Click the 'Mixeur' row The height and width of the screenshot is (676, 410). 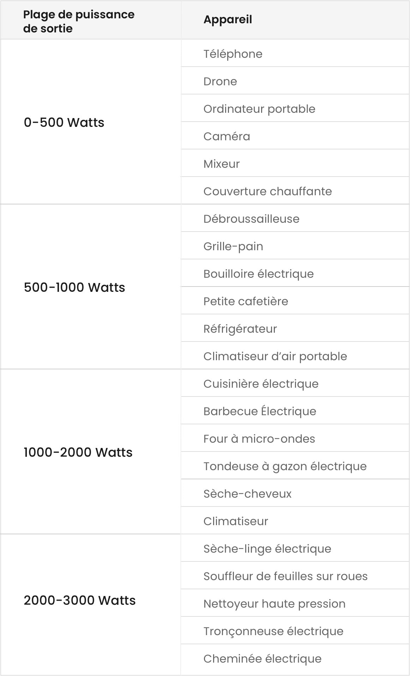pos(222,164)
